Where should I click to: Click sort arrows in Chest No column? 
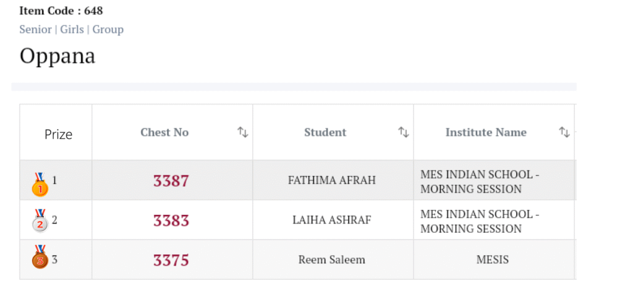tap(242, 132)
